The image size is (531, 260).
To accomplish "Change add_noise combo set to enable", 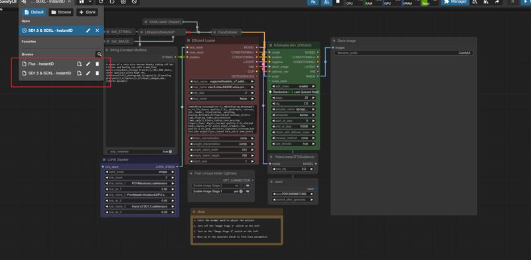I will click(x=293, y=86).
